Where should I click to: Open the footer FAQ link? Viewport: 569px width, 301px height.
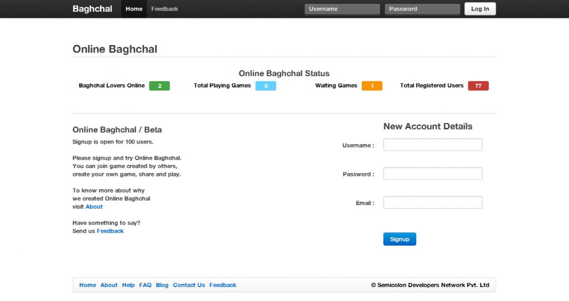tap(145, 285)
